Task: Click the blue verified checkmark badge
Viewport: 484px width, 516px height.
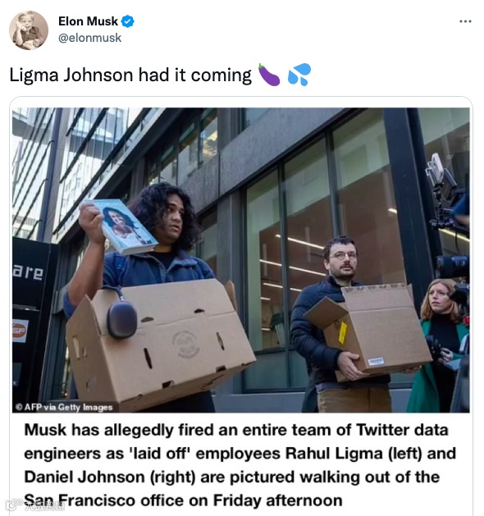Action: [128, 21]
